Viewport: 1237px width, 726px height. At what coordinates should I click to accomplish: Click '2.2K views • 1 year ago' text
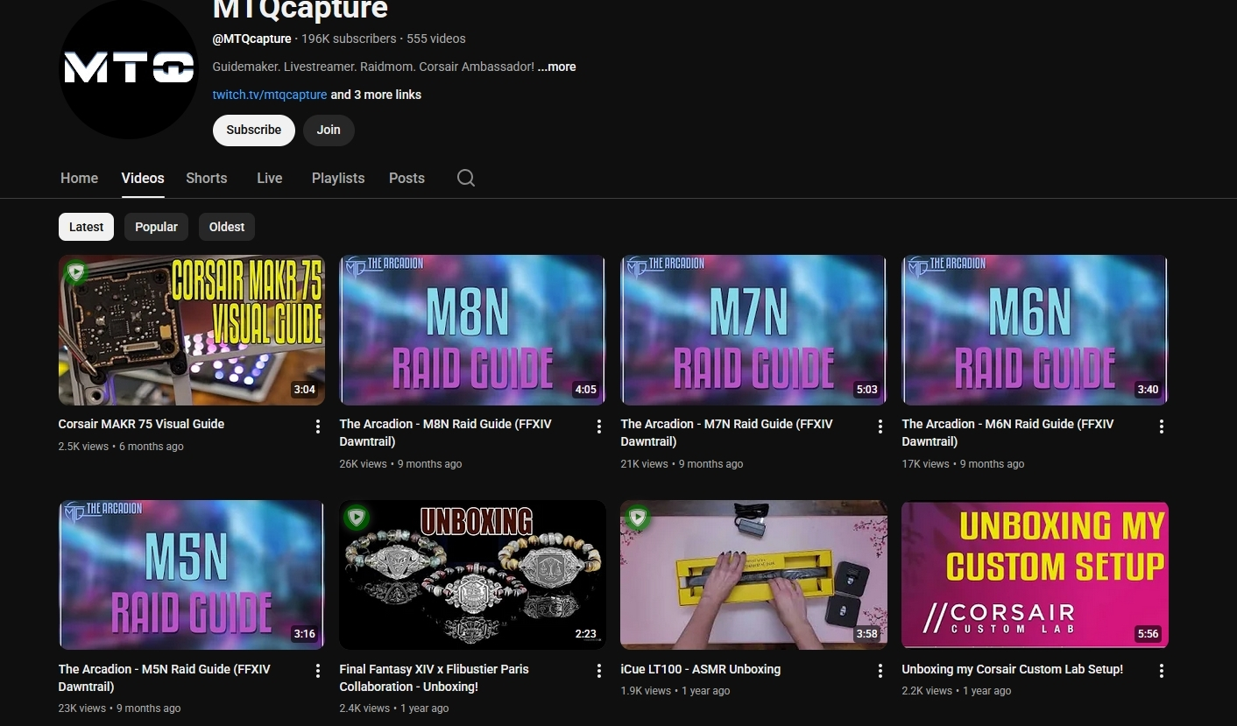click(x=957, y=691)
